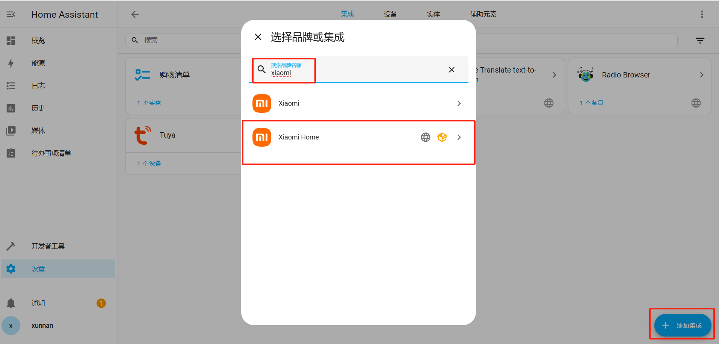Select the Xiaomi brand label
This screenshot has width=719, height=344.
pyautogui.click(x=289, y=103)
